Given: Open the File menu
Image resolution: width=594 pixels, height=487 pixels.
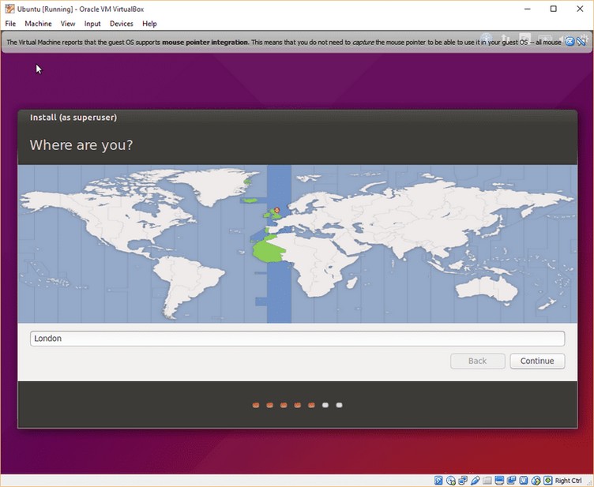Looking at the screenshot, I should [x=10, y=24].
